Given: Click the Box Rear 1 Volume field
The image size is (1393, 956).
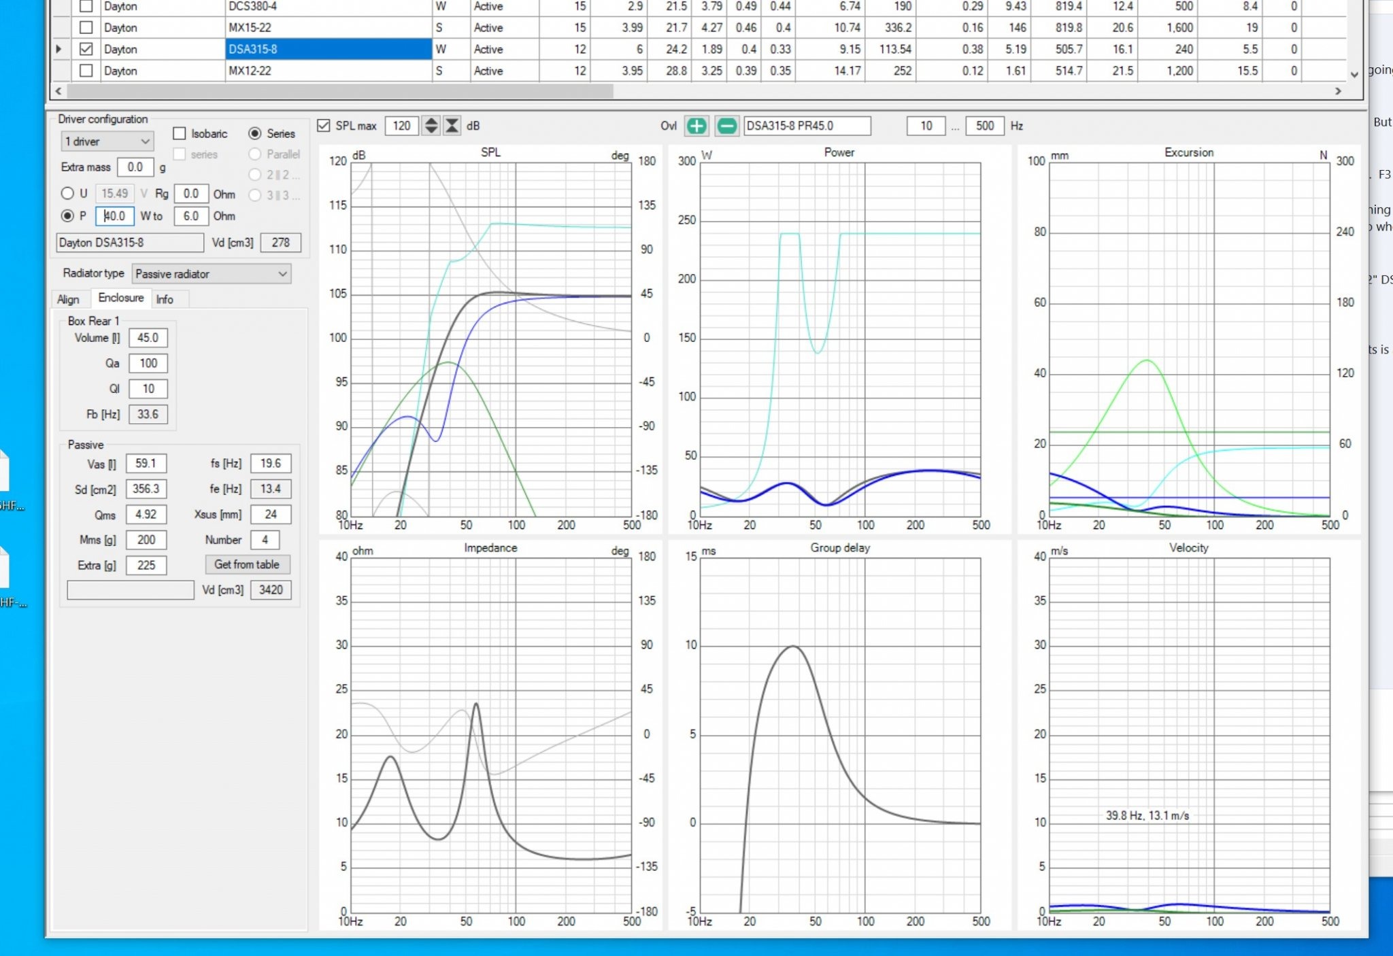Looking at the screenshot, I should tap(148, 338).
